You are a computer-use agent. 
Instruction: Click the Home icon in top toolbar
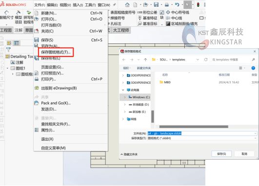pos(127,5)
